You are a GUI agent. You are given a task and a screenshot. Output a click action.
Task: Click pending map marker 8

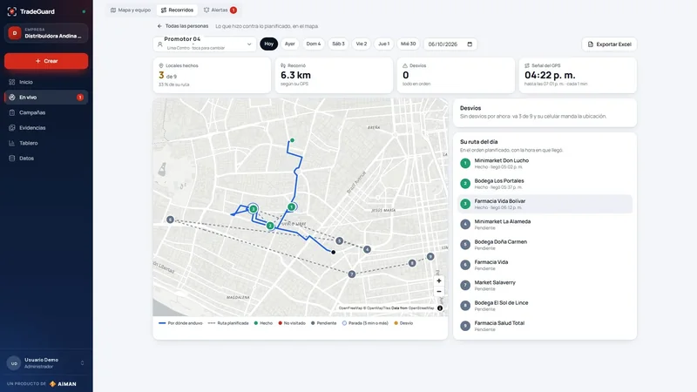coord(412,263)
